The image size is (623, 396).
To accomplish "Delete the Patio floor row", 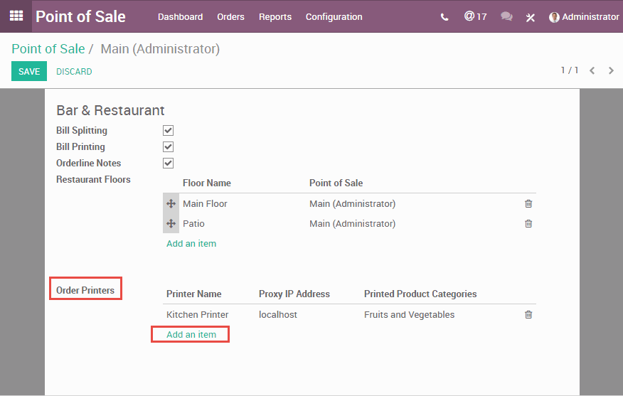I will point(528,224).
